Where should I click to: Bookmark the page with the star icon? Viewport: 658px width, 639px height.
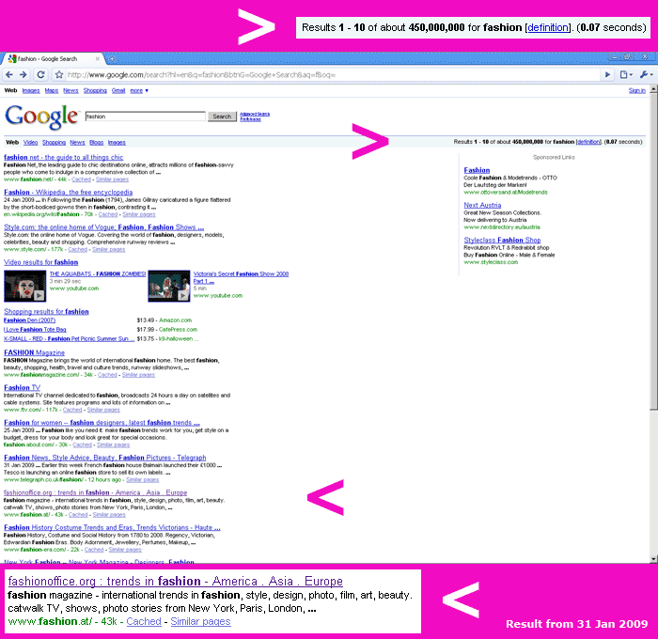click(59, 74)
